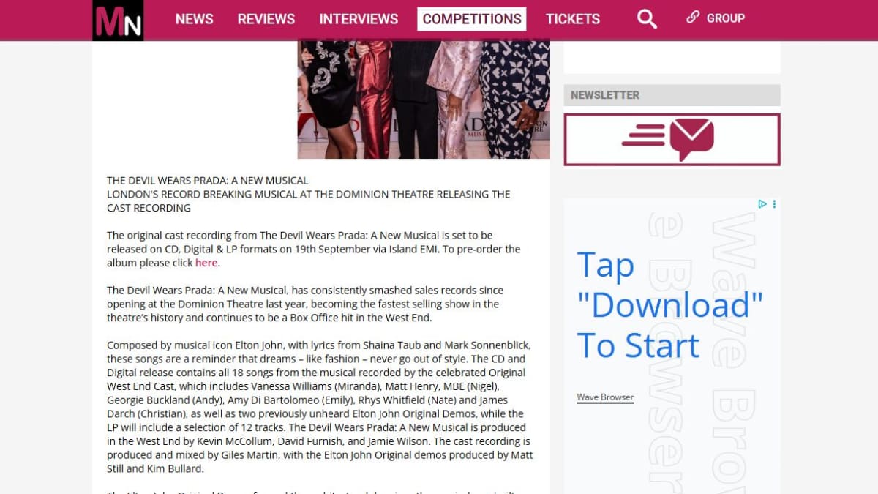
Task: Click the NEWSLETTER section heading
Action: 605,95
